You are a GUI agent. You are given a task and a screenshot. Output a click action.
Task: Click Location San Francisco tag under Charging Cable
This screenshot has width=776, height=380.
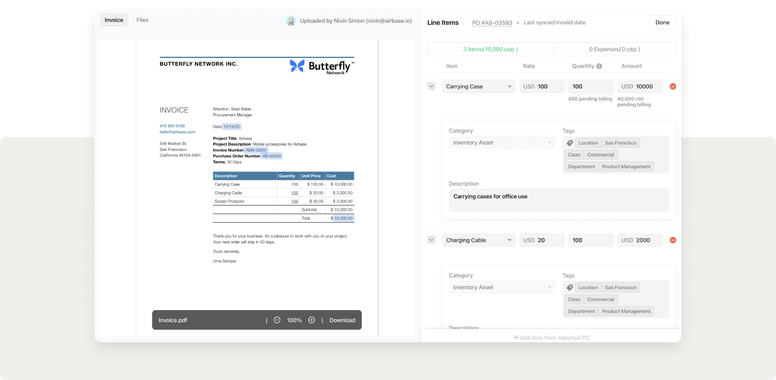click(607, 287)
